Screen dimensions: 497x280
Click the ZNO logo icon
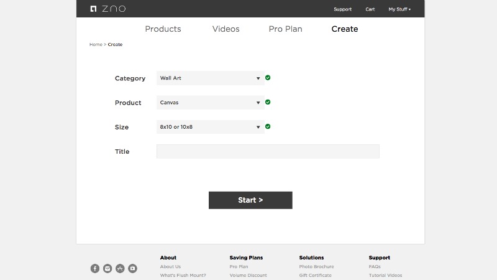click(93, 9)
